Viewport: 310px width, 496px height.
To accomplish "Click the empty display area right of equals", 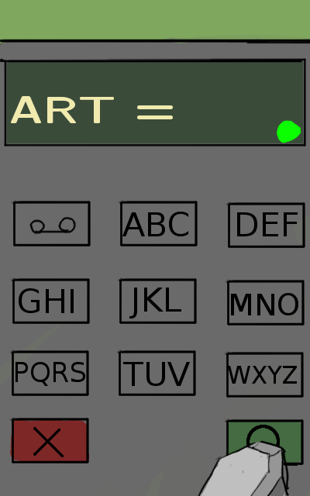I will (x=225, y=105).
